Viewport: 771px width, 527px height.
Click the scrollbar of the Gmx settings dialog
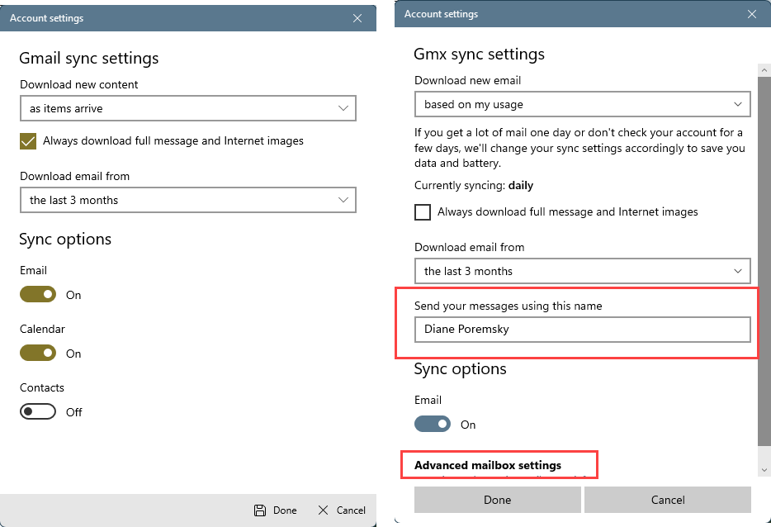tap(764, 248)
